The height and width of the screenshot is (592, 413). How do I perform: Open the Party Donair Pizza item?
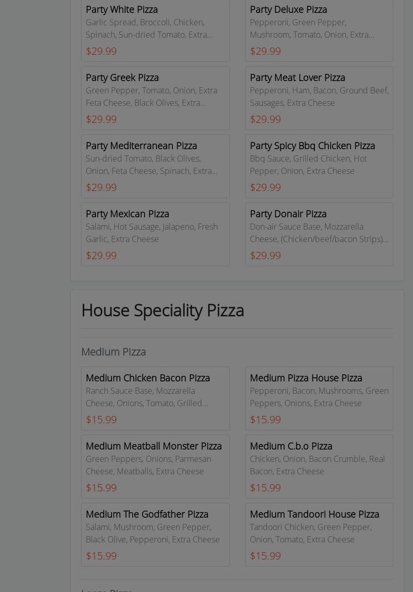[288, 214]
